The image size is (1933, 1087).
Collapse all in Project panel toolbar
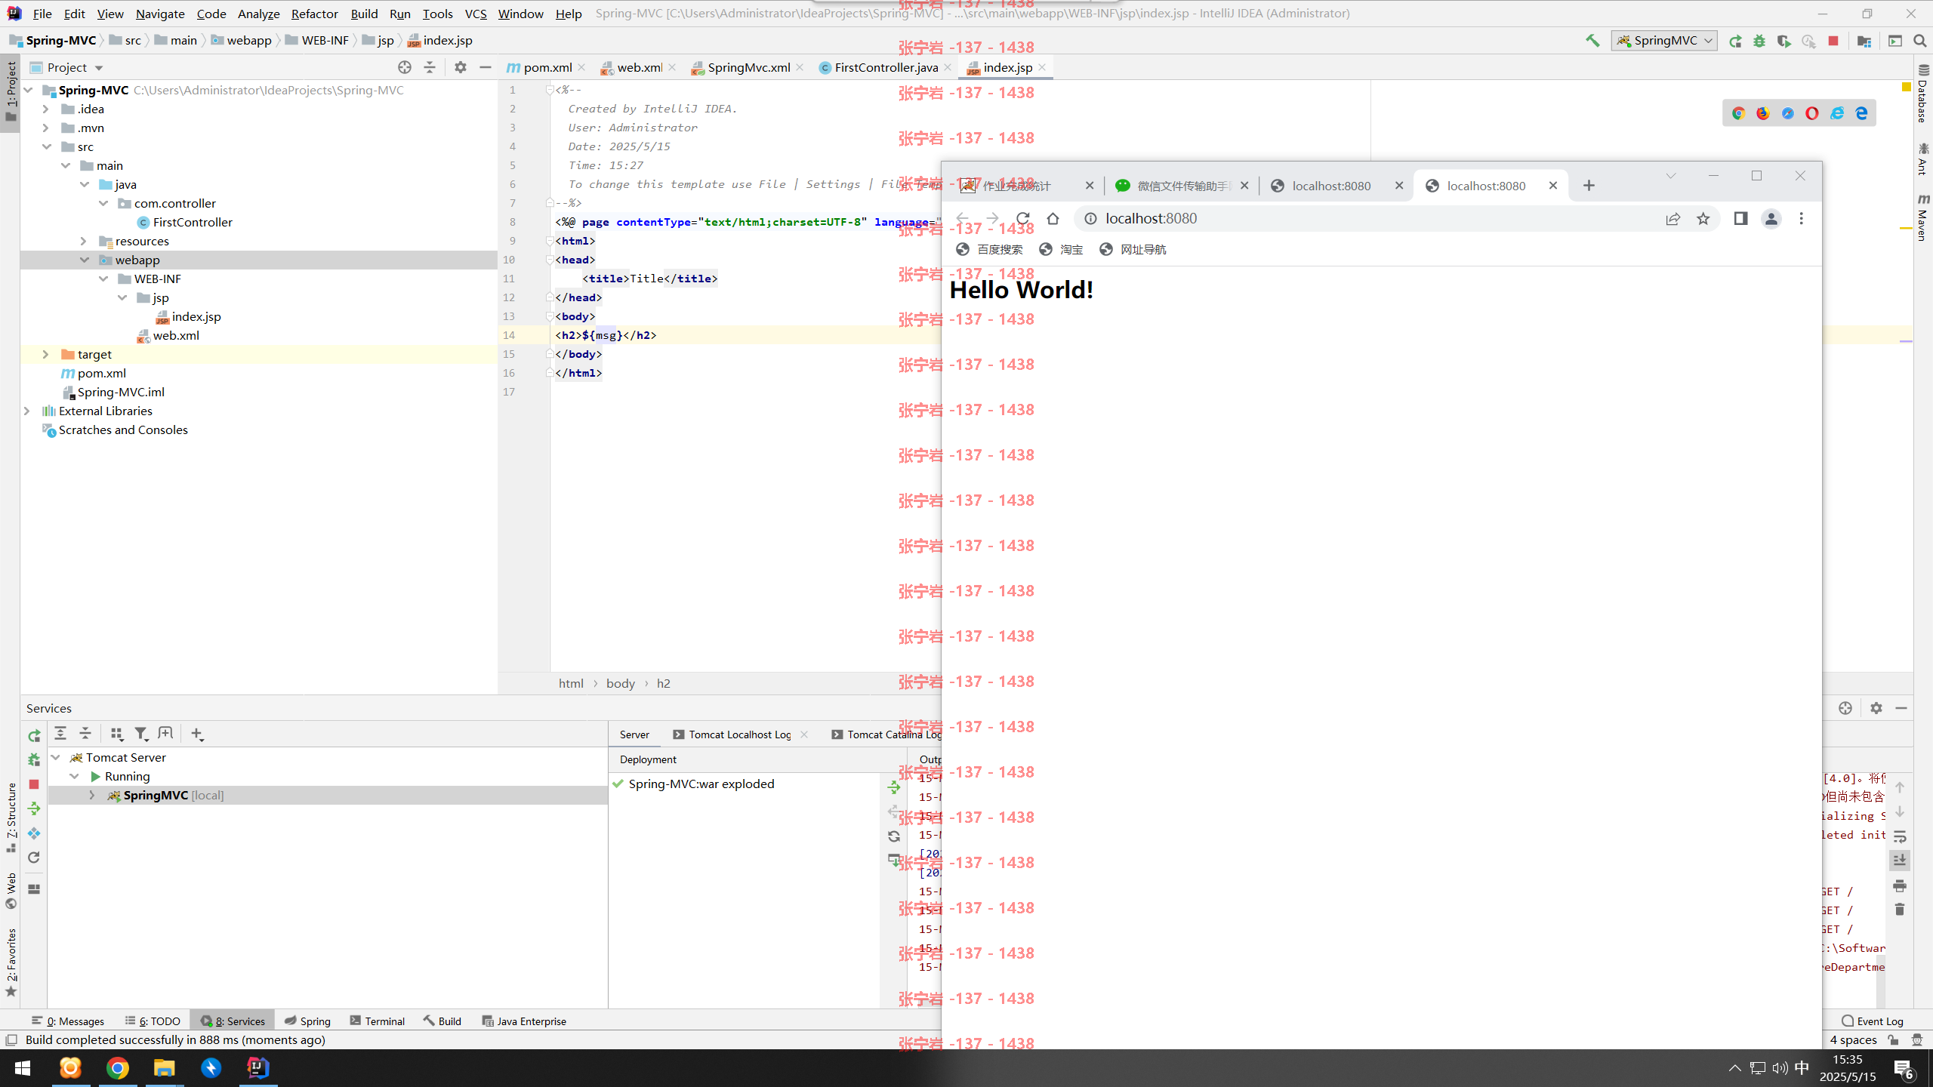[x=430, y=67]
